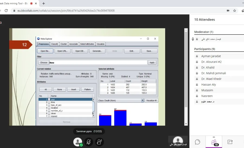Image resolution: width=244 pixels, height=148 pixels.
Task: Click the person icon beside Mutasim
Action: [197, 90]
